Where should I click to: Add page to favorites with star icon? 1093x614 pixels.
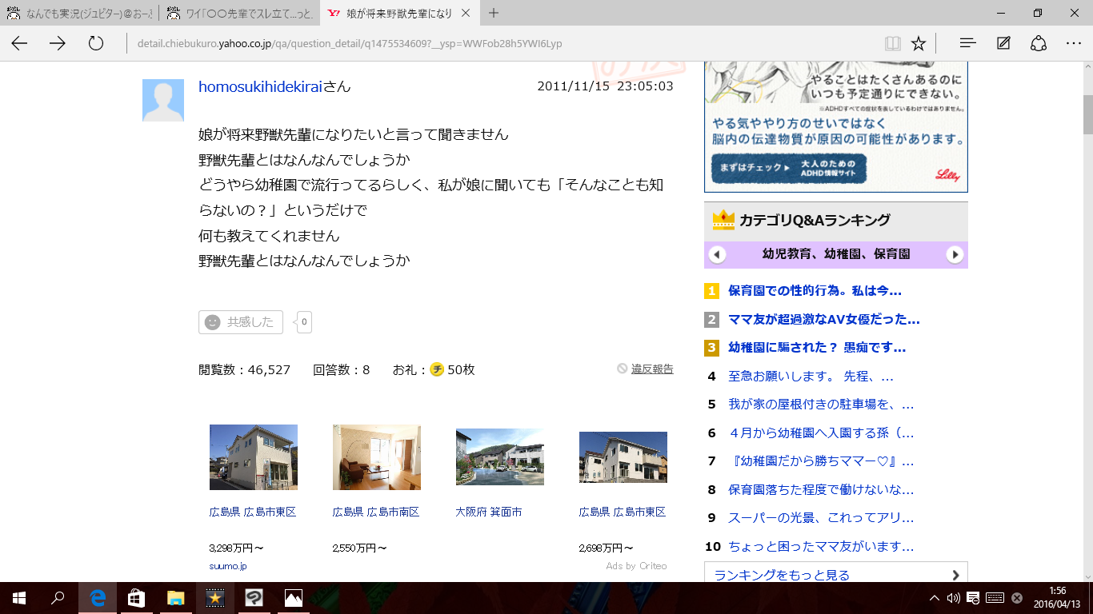click(919, 43)
